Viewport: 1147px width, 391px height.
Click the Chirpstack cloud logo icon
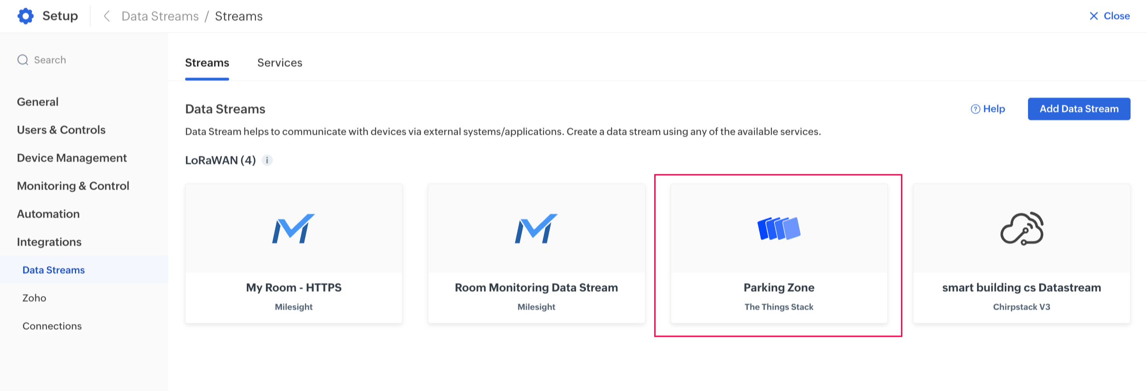tap(1022, 229)
